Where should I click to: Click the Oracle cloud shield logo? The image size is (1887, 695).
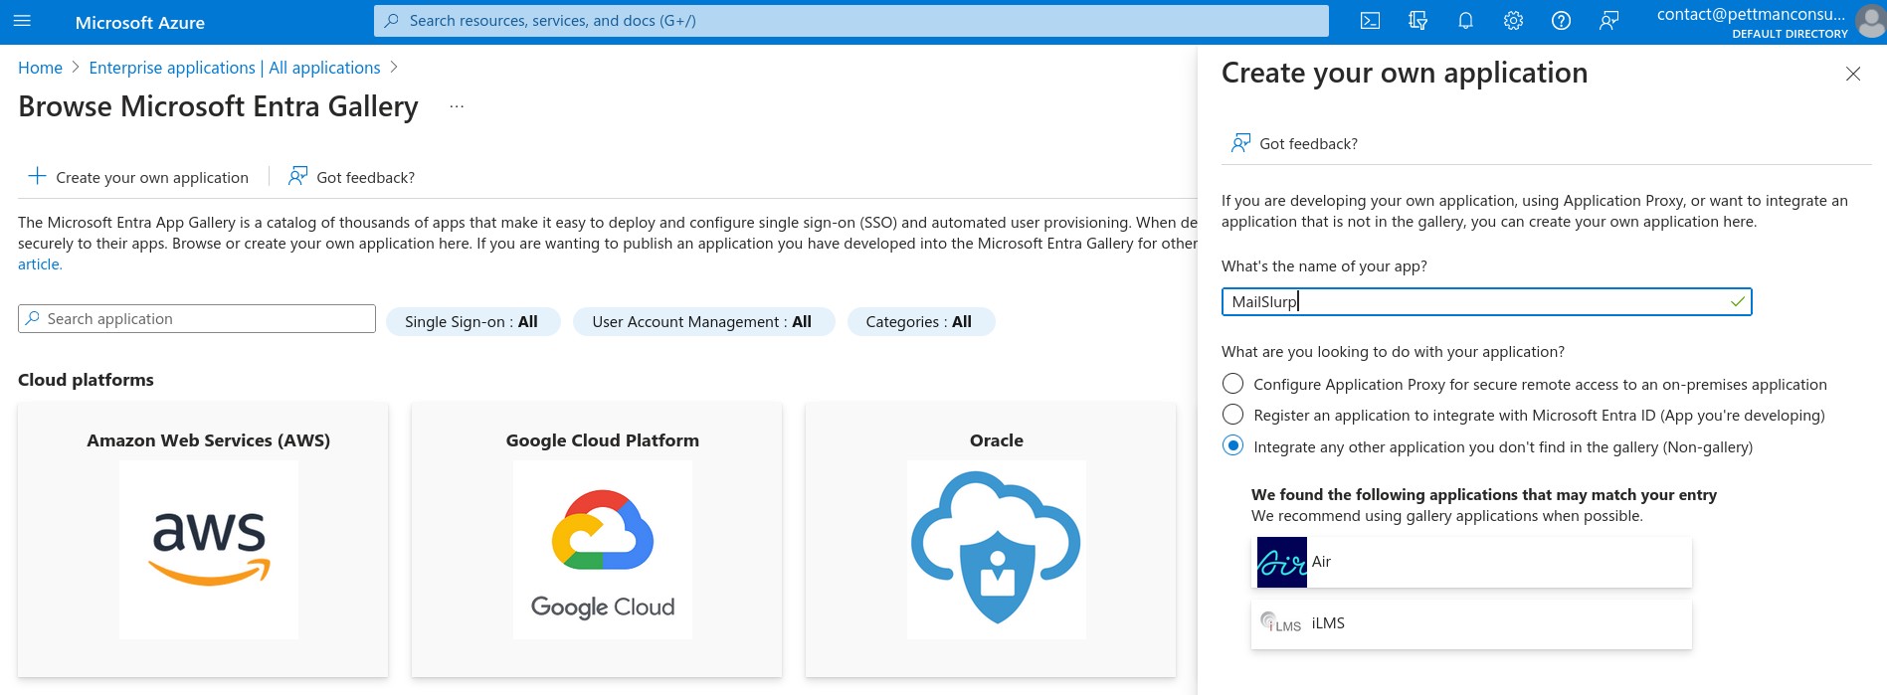tap(997, 549)
